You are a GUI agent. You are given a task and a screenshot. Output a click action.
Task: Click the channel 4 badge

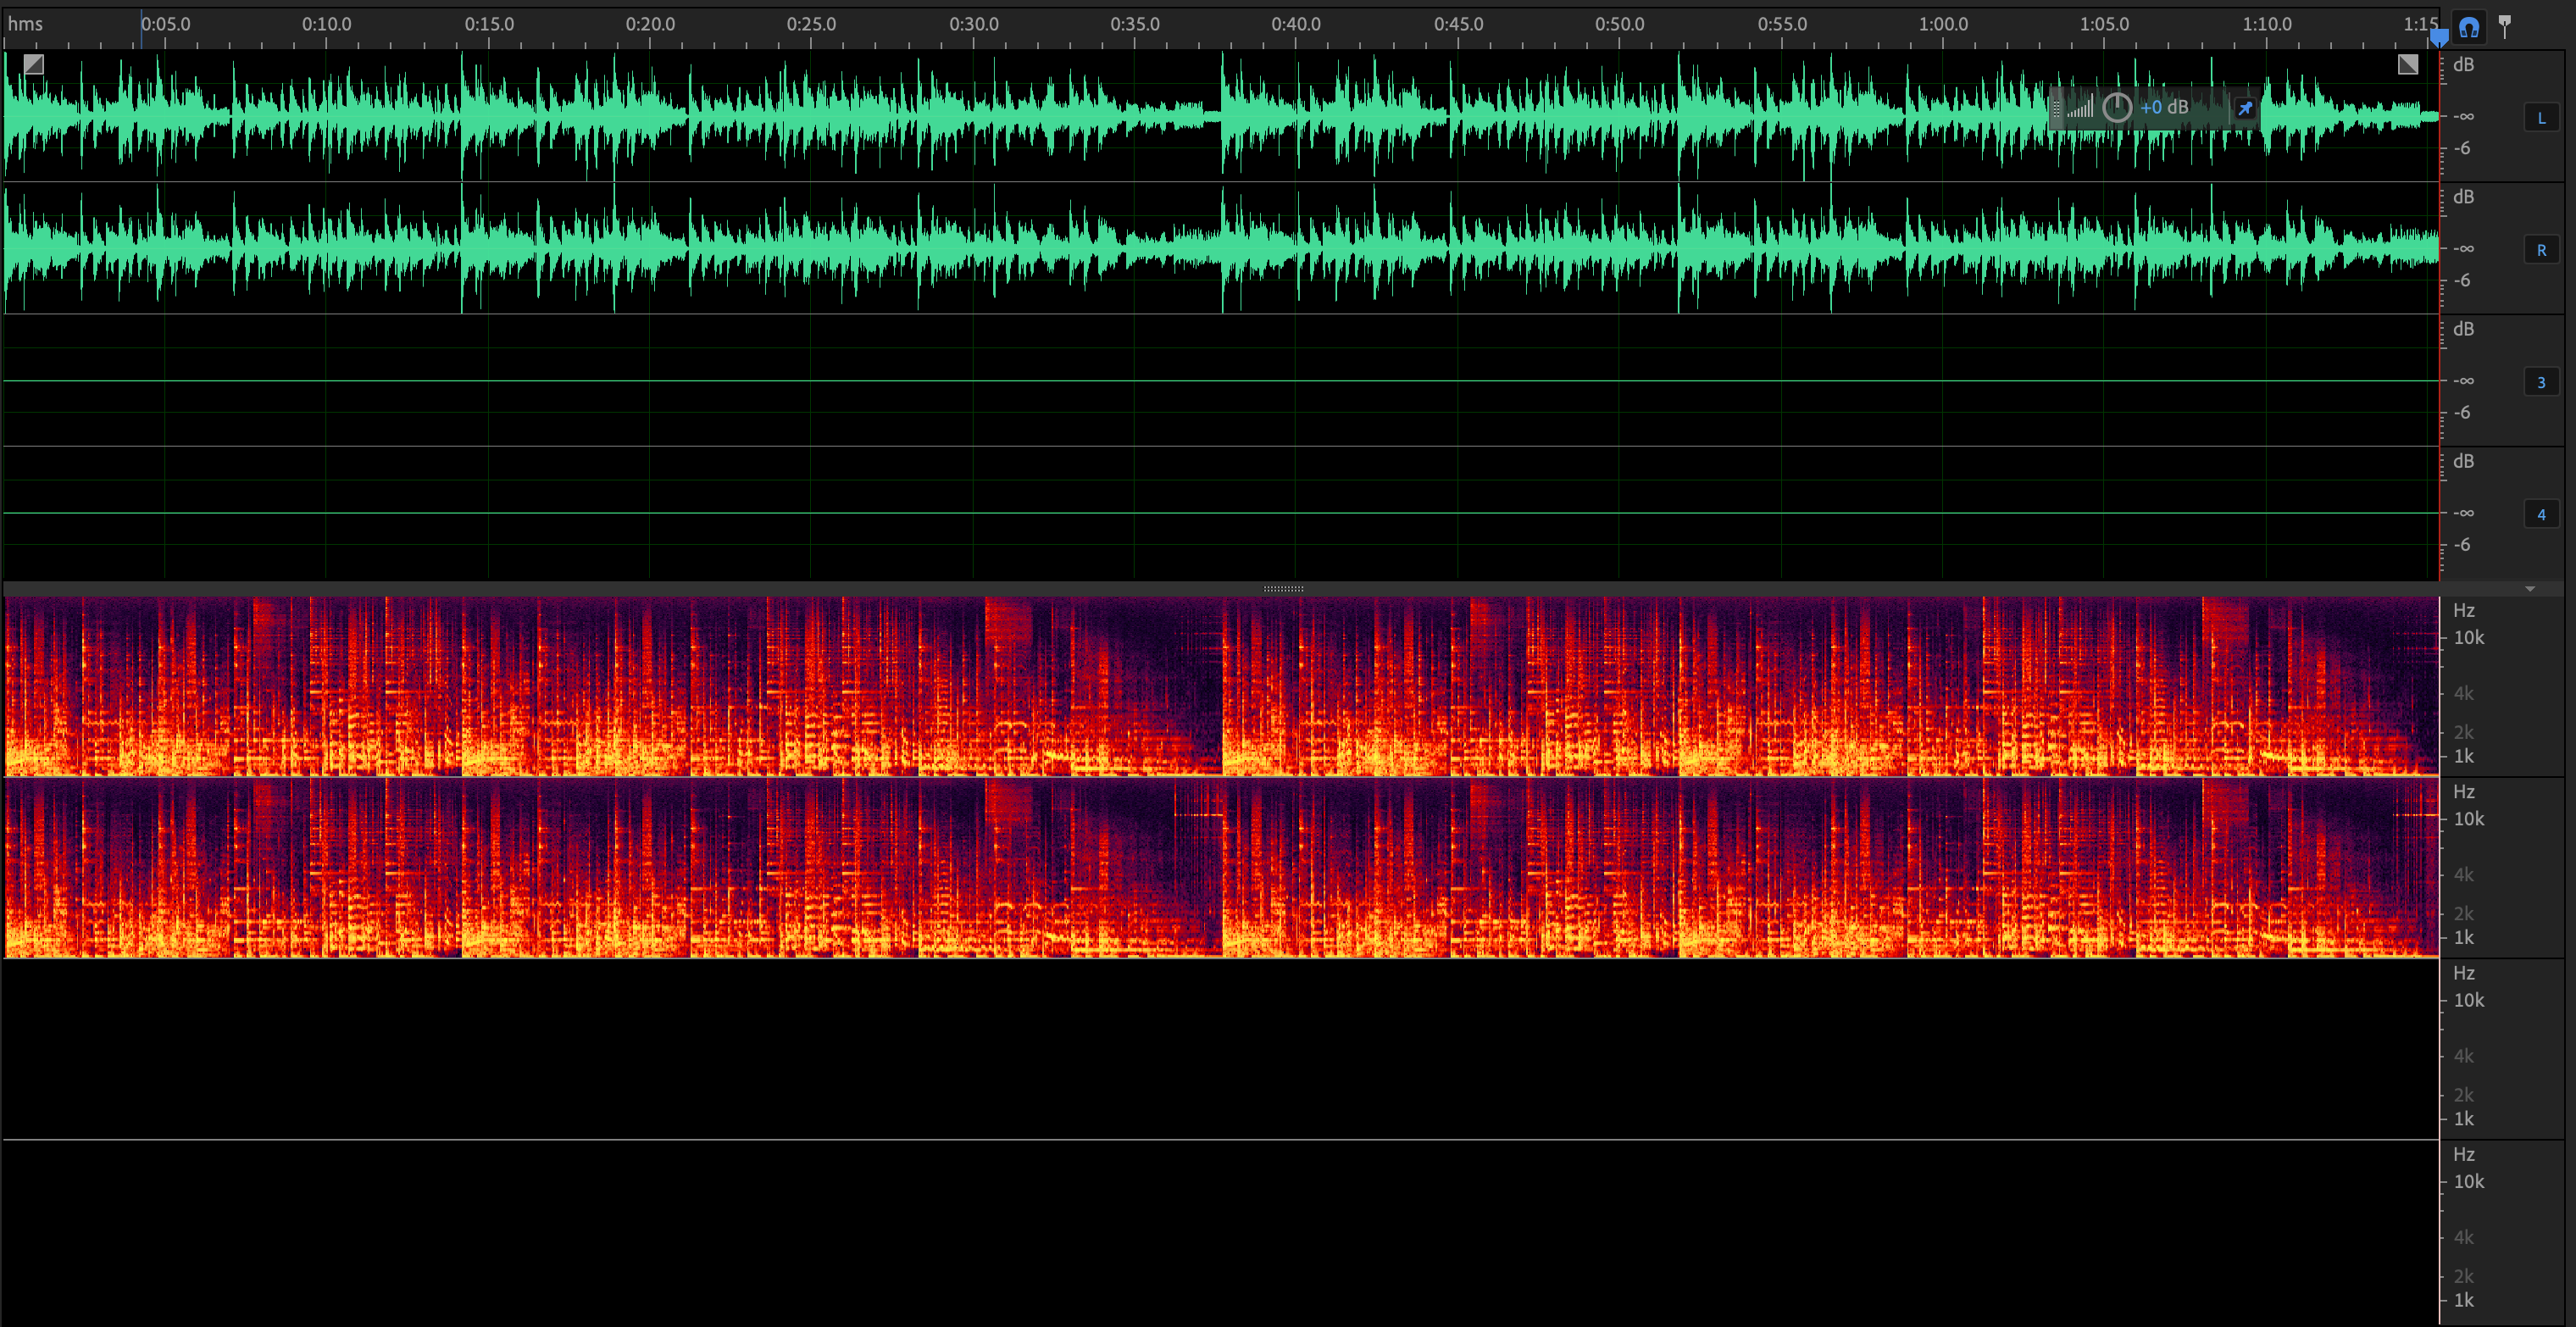[2542, 513]
